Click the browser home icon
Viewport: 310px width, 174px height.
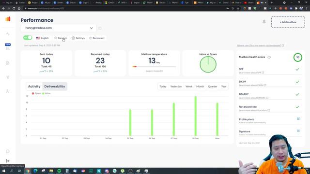coord(19,9)
